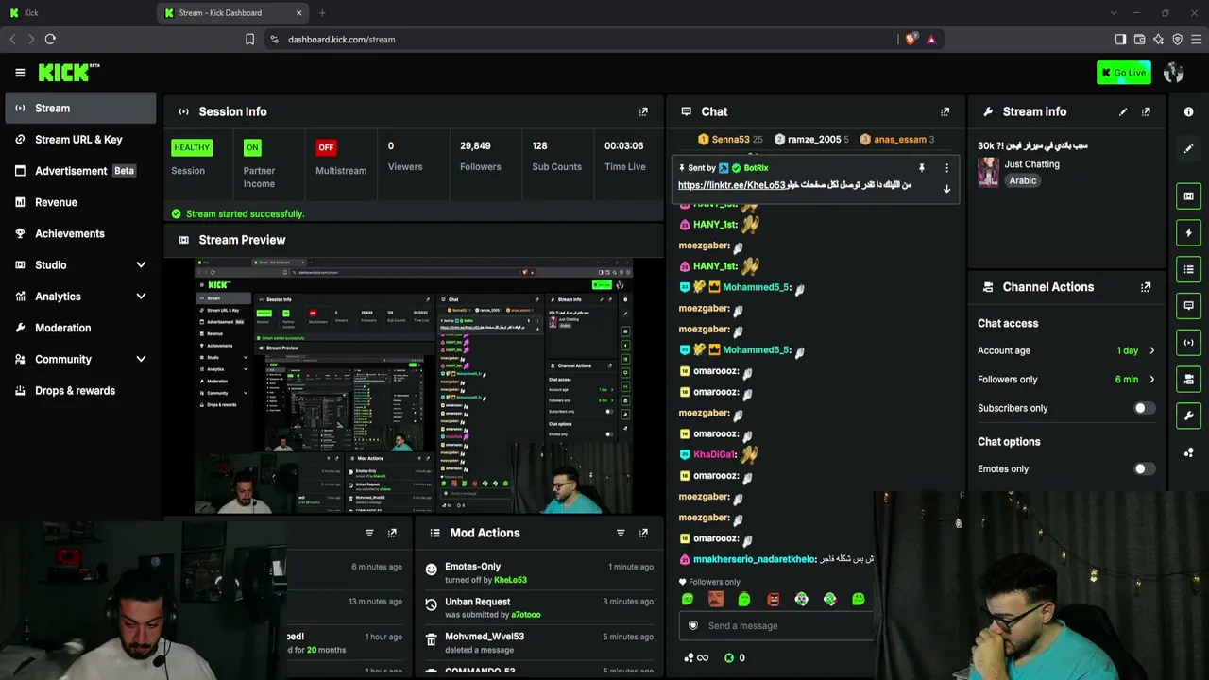
Task: Click a7otooo in Unban Request entry
Action: (x=526, y=615)
